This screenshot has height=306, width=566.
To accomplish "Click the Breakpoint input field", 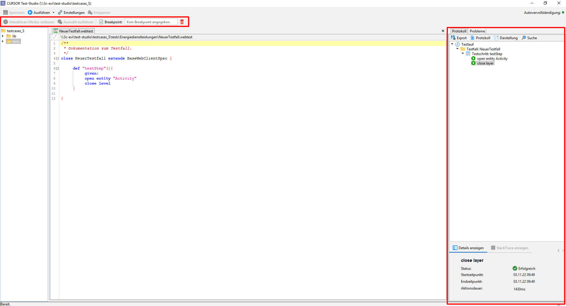I will point(151,22).
